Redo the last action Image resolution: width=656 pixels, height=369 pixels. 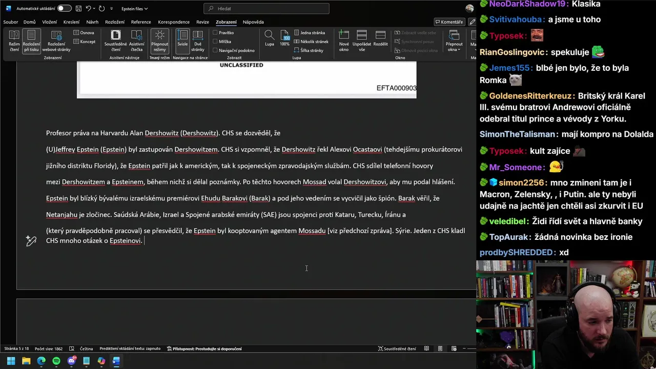(101, 9)
